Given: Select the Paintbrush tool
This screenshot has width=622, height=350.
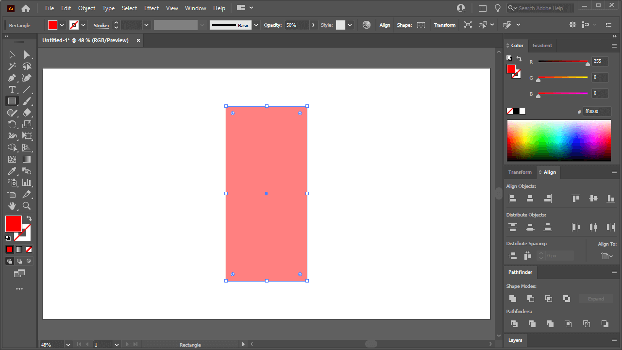Looking at the screenshot, I should point(27,101).
